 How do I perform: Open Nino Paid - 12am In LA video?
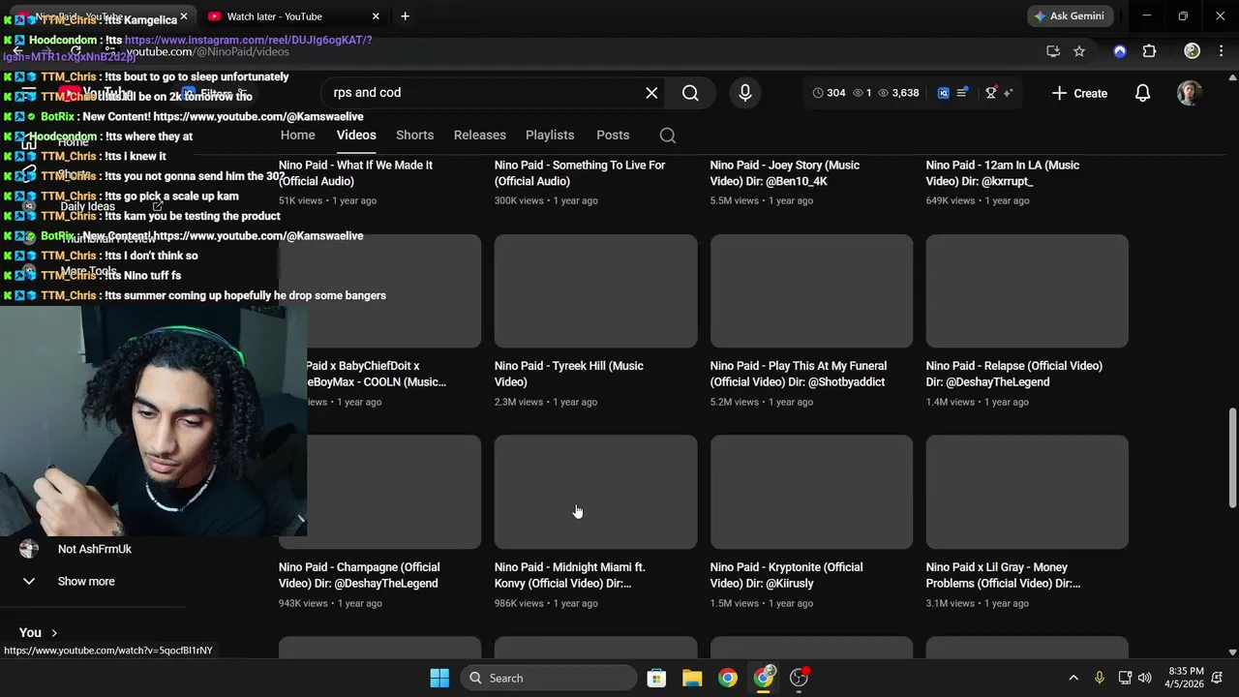1003,173
